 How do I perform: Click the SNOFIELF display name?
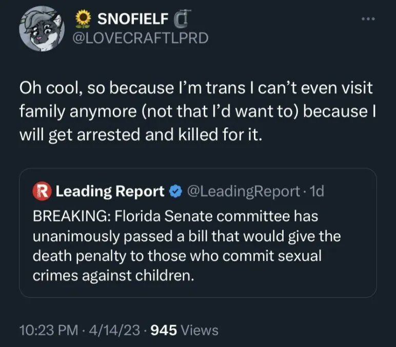pyautogui.click(x=132, y=20)
